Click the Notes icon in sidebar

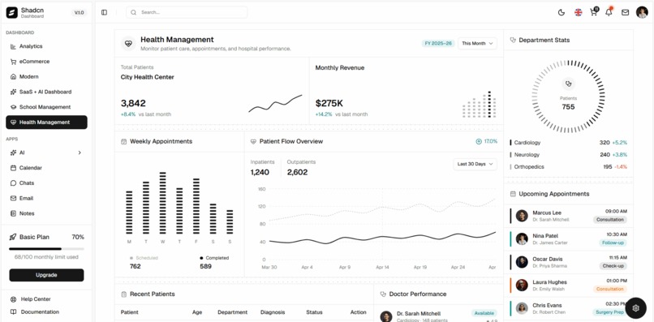tap(13, 213)
